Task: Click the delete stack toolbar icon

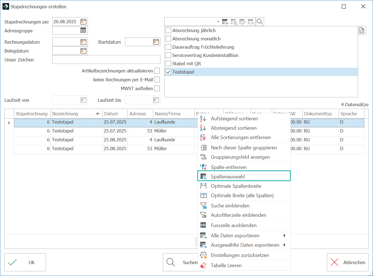Action: coord(251,22)
